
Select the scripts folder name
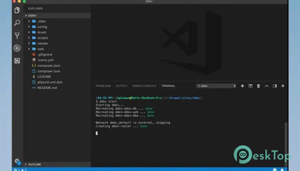(x=43, y=38)
